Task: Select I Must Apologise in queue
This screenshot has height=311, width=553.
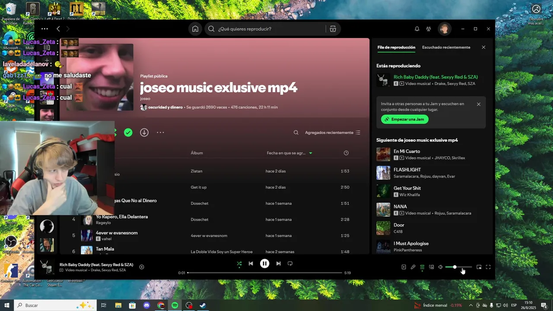Action: [431, 247]
